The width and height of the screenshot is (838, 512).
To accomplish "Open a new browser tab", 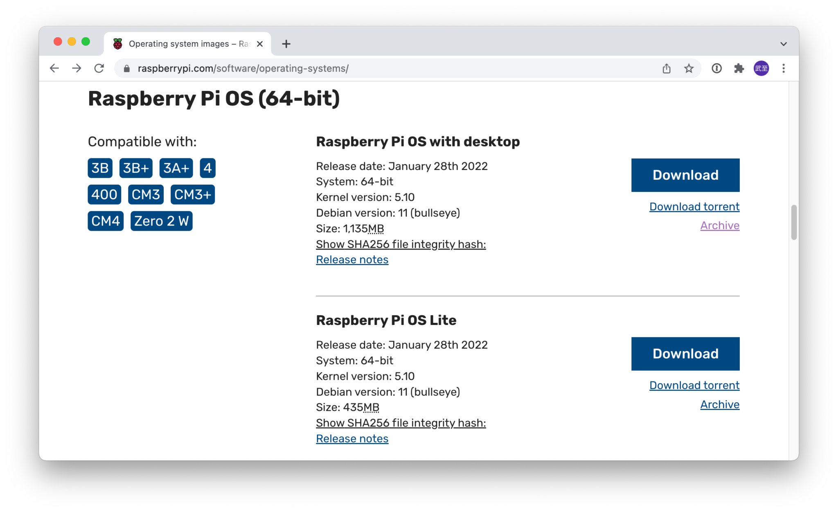I will click(x=286, y=43).
